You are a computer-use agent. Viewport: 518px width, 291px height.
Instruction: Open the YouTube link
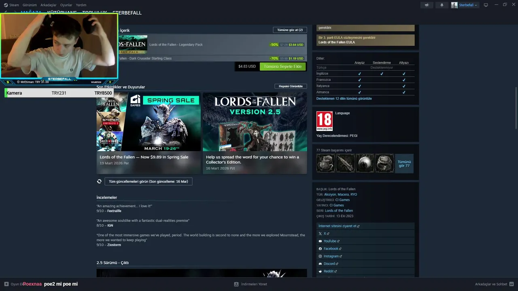pyautogui.click(x=330, y=241)
